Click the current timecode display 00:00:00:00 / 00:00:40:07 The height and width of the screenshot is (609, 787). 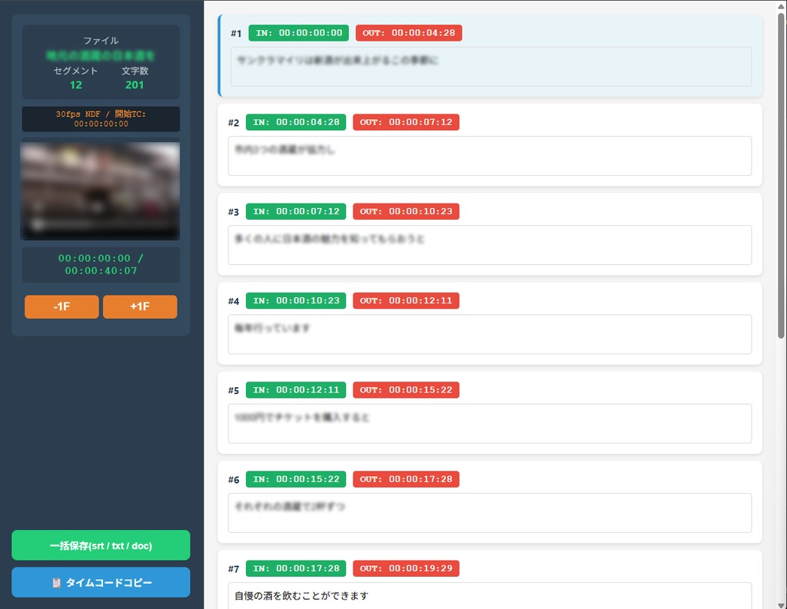coord(101,264)
